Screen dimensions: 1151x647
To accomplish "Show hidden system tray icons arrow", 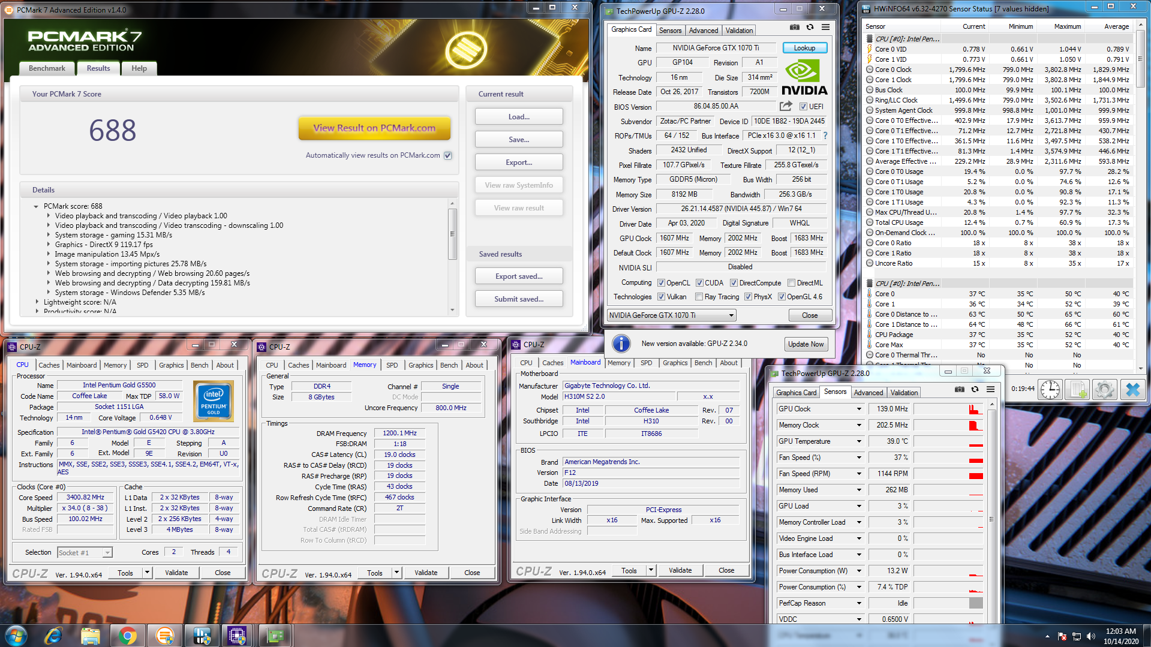I will (1047, 636).
